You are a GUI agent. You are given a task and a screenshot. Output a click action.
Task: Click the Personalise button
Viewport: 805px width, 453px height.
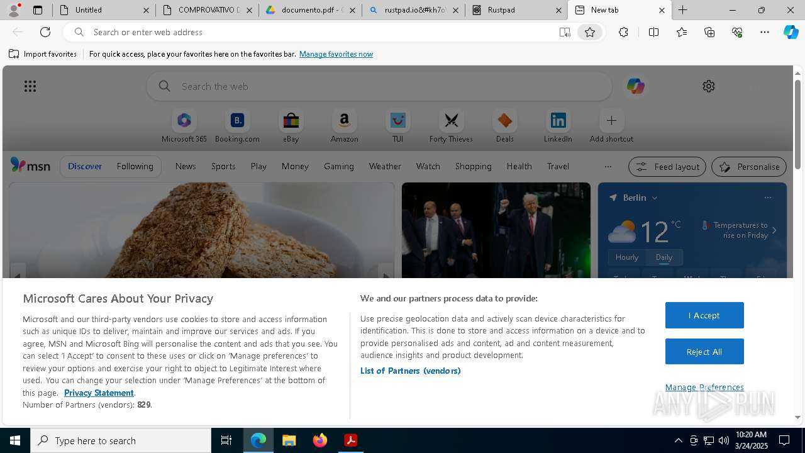pyautogui.click(x=748, y=167)
